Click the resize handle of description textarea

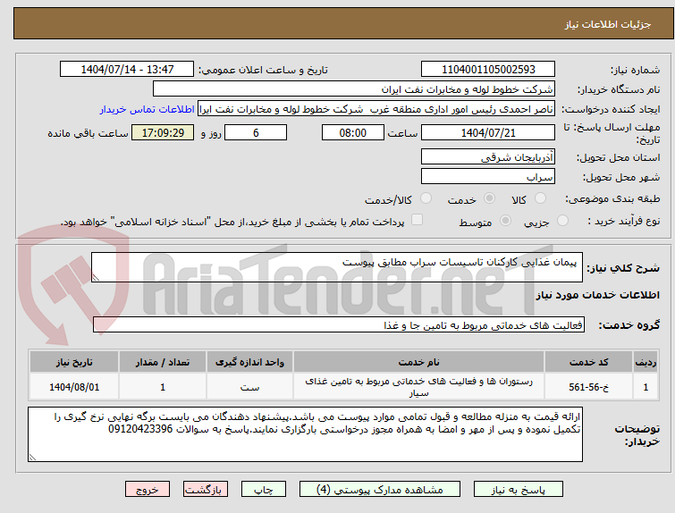click(x=96, y=278)
